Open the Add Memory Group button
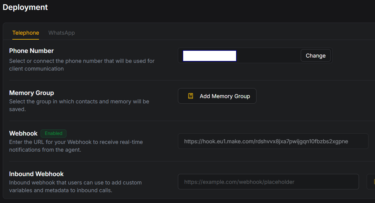This screenshot has width=375, height=203. pos(217,96)
